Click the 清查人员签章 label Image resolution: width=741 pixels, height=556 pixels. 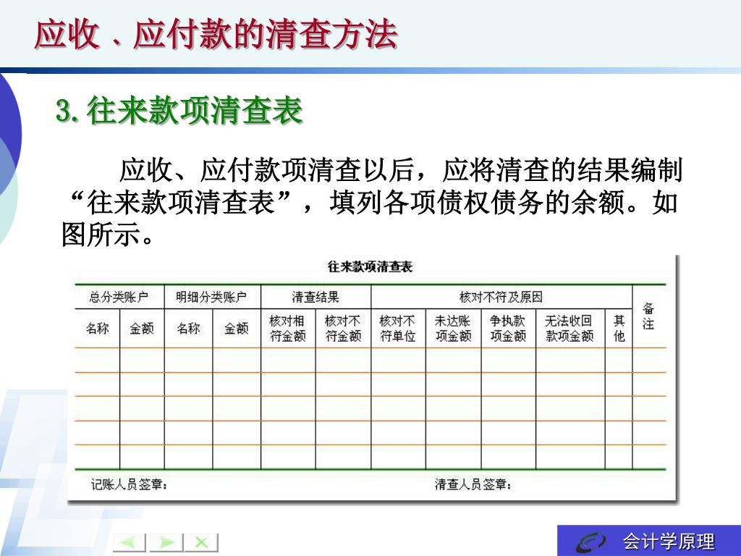tap(473, 484)
